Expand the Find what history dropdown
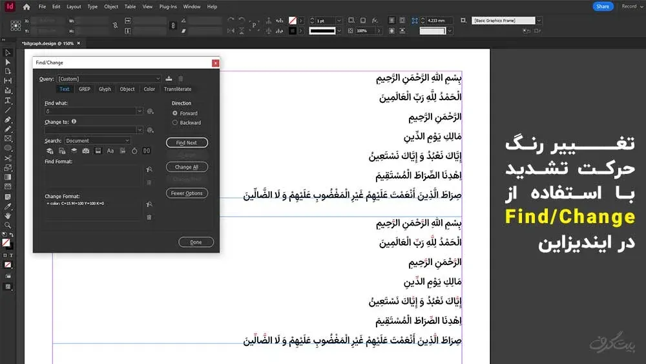The height and width of the screenshot is (364, 646). tap(140, 111)
